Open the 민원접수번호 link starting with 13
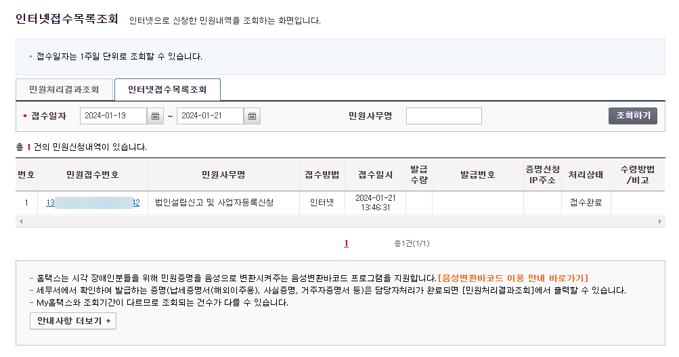Viewport: 679px width, 357px height. [x=93, y=203]
